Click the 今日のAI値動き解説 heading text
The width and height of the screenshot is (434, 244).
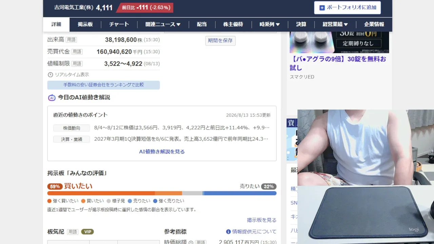pos(84,98)
